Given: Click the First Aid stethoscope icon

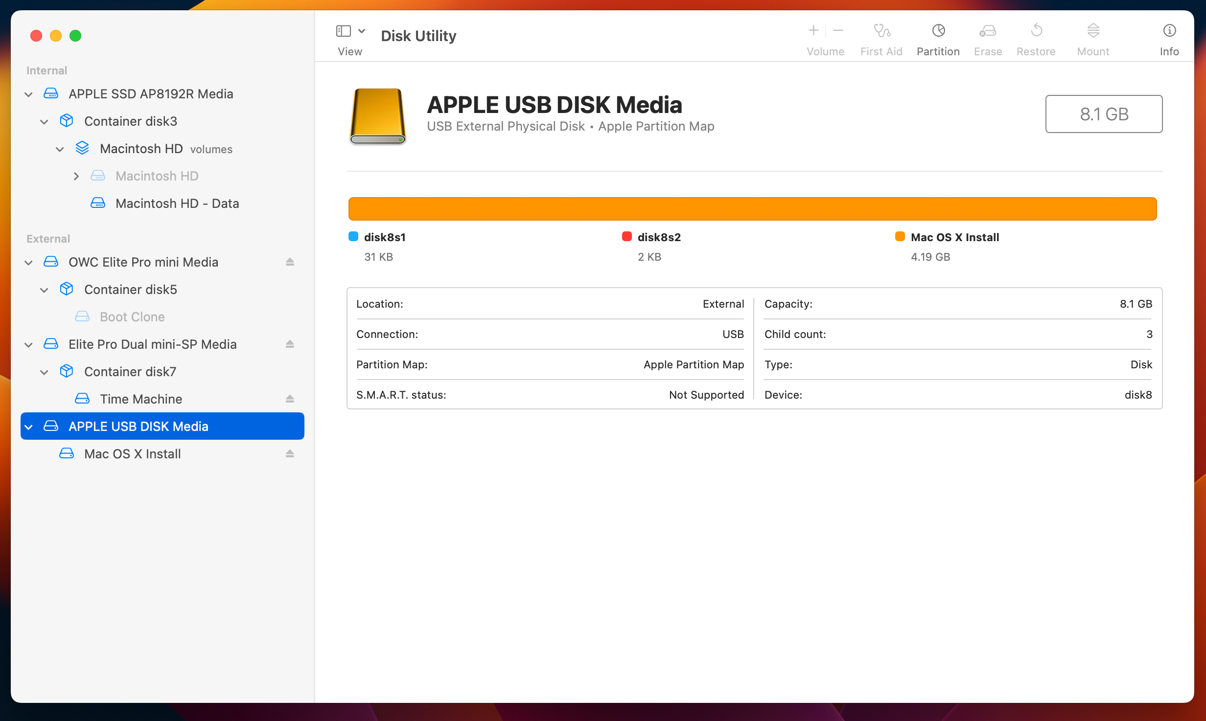Looking at the screenshot, I should coord(881,31).
